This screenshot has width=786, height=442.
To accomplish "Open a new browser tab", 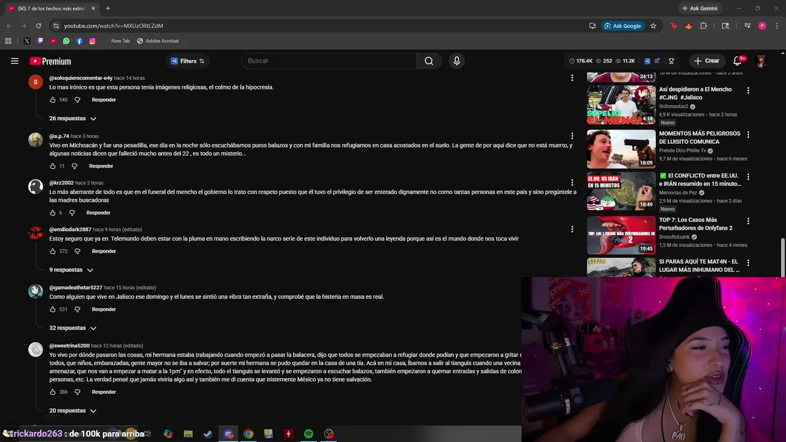I will 107,9.
